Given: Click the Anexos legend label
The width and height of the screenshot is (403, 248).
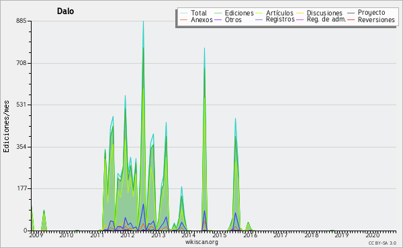Looking at the screenshot, I should 201,19.
